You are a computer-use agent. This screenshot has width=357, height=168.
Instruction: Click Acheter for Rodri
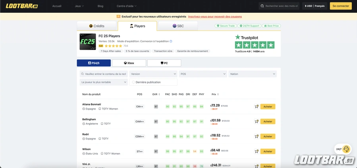pyautogui.click(x=268, y=137)
